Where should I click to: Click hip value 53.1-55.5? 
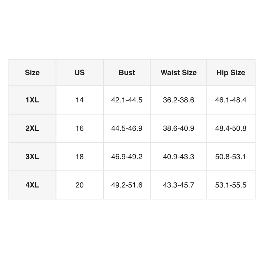pyautogui.click(x=231, y=185)
